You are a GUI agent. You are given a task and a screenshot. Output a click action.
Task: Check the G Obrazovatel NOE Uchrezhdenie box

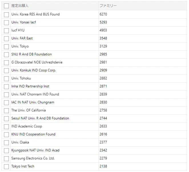[6, 63]
